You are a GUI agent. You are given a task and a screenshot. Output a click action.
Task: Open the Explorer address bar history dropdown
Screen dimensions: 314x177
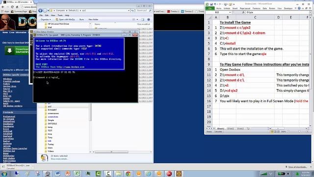click(x=129, y=10)
